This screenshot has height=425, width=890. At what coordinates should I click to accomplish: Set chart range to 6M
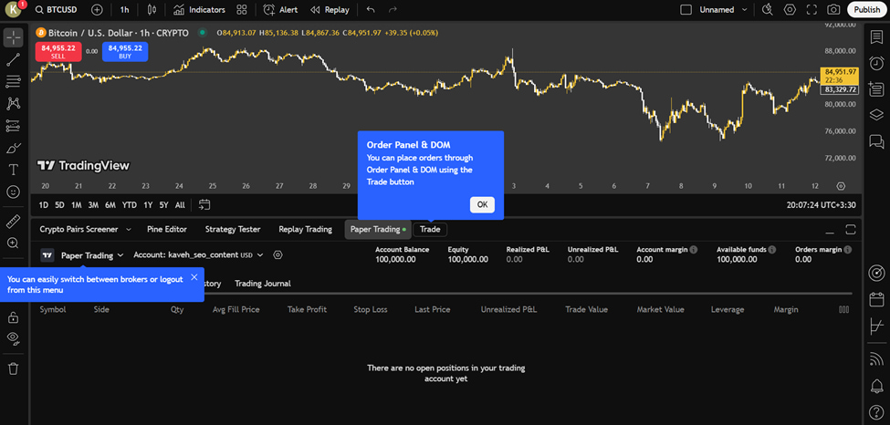110,205
